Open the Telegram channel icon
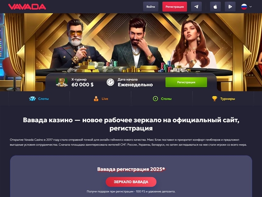This screenshot has width=262, height=197. click(196, 7)
